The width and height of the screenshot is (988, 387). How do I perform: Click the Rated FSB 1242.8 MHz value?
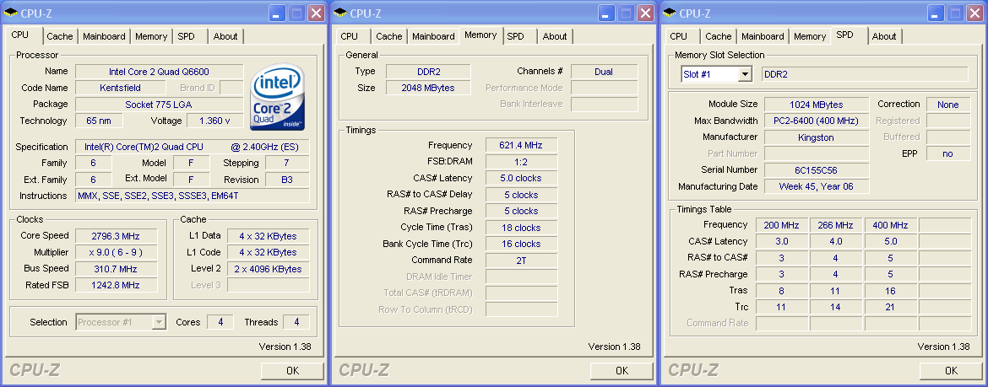(x=116, y=285)
